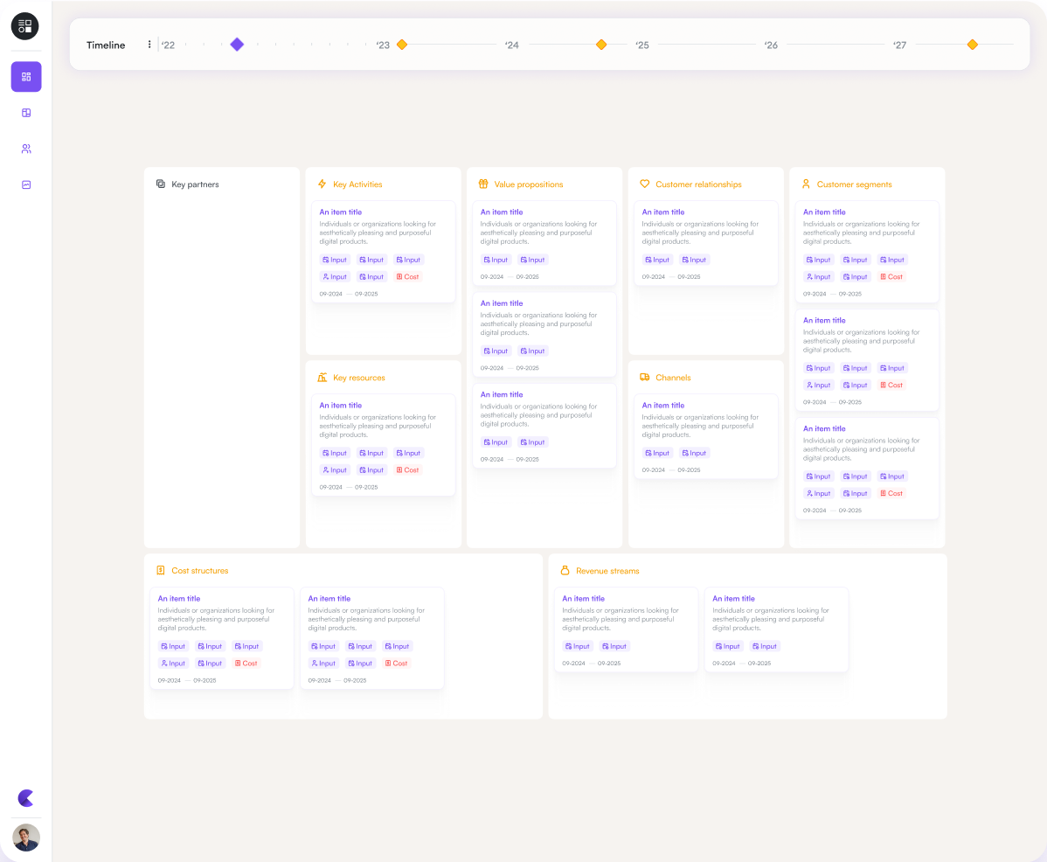Viewport: 1047px width, 862px height.
Task: Select the dashboard grid icon in the sidebar
Action: point(25,77)
